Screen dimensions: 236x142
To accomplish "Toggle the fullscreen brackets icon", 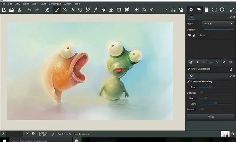I will [x=214, y=10].
